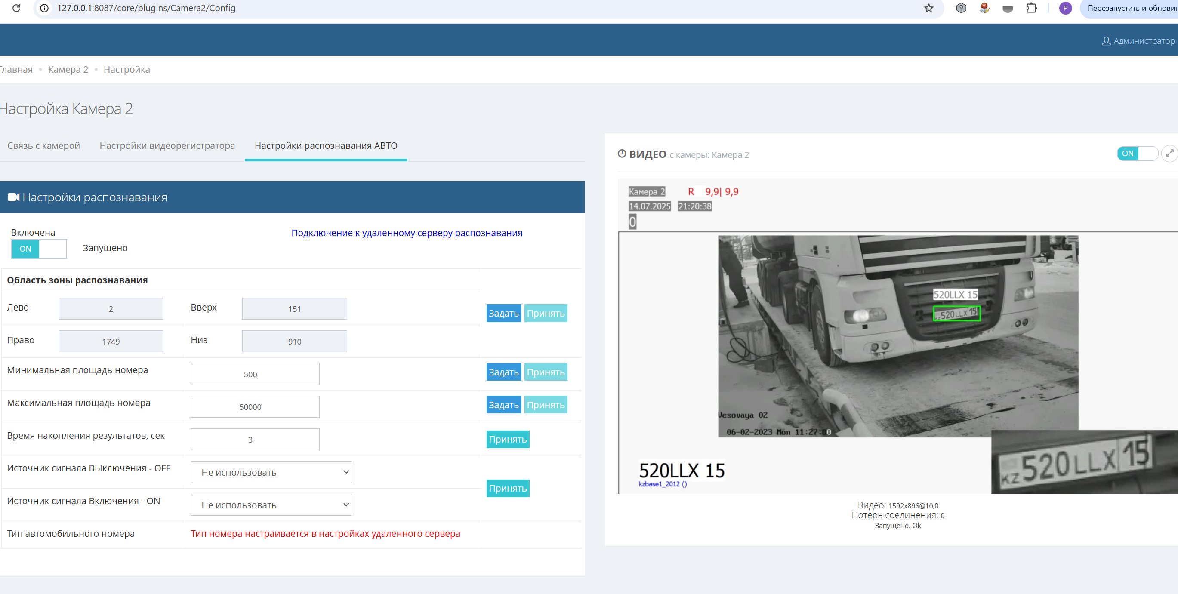Bookmark this page with the star icon

928,8
